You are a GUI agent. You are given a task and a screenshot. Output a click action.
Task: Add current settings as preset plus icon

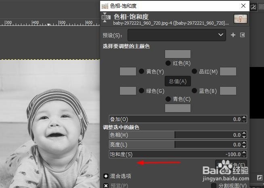[x=233, y=35]
